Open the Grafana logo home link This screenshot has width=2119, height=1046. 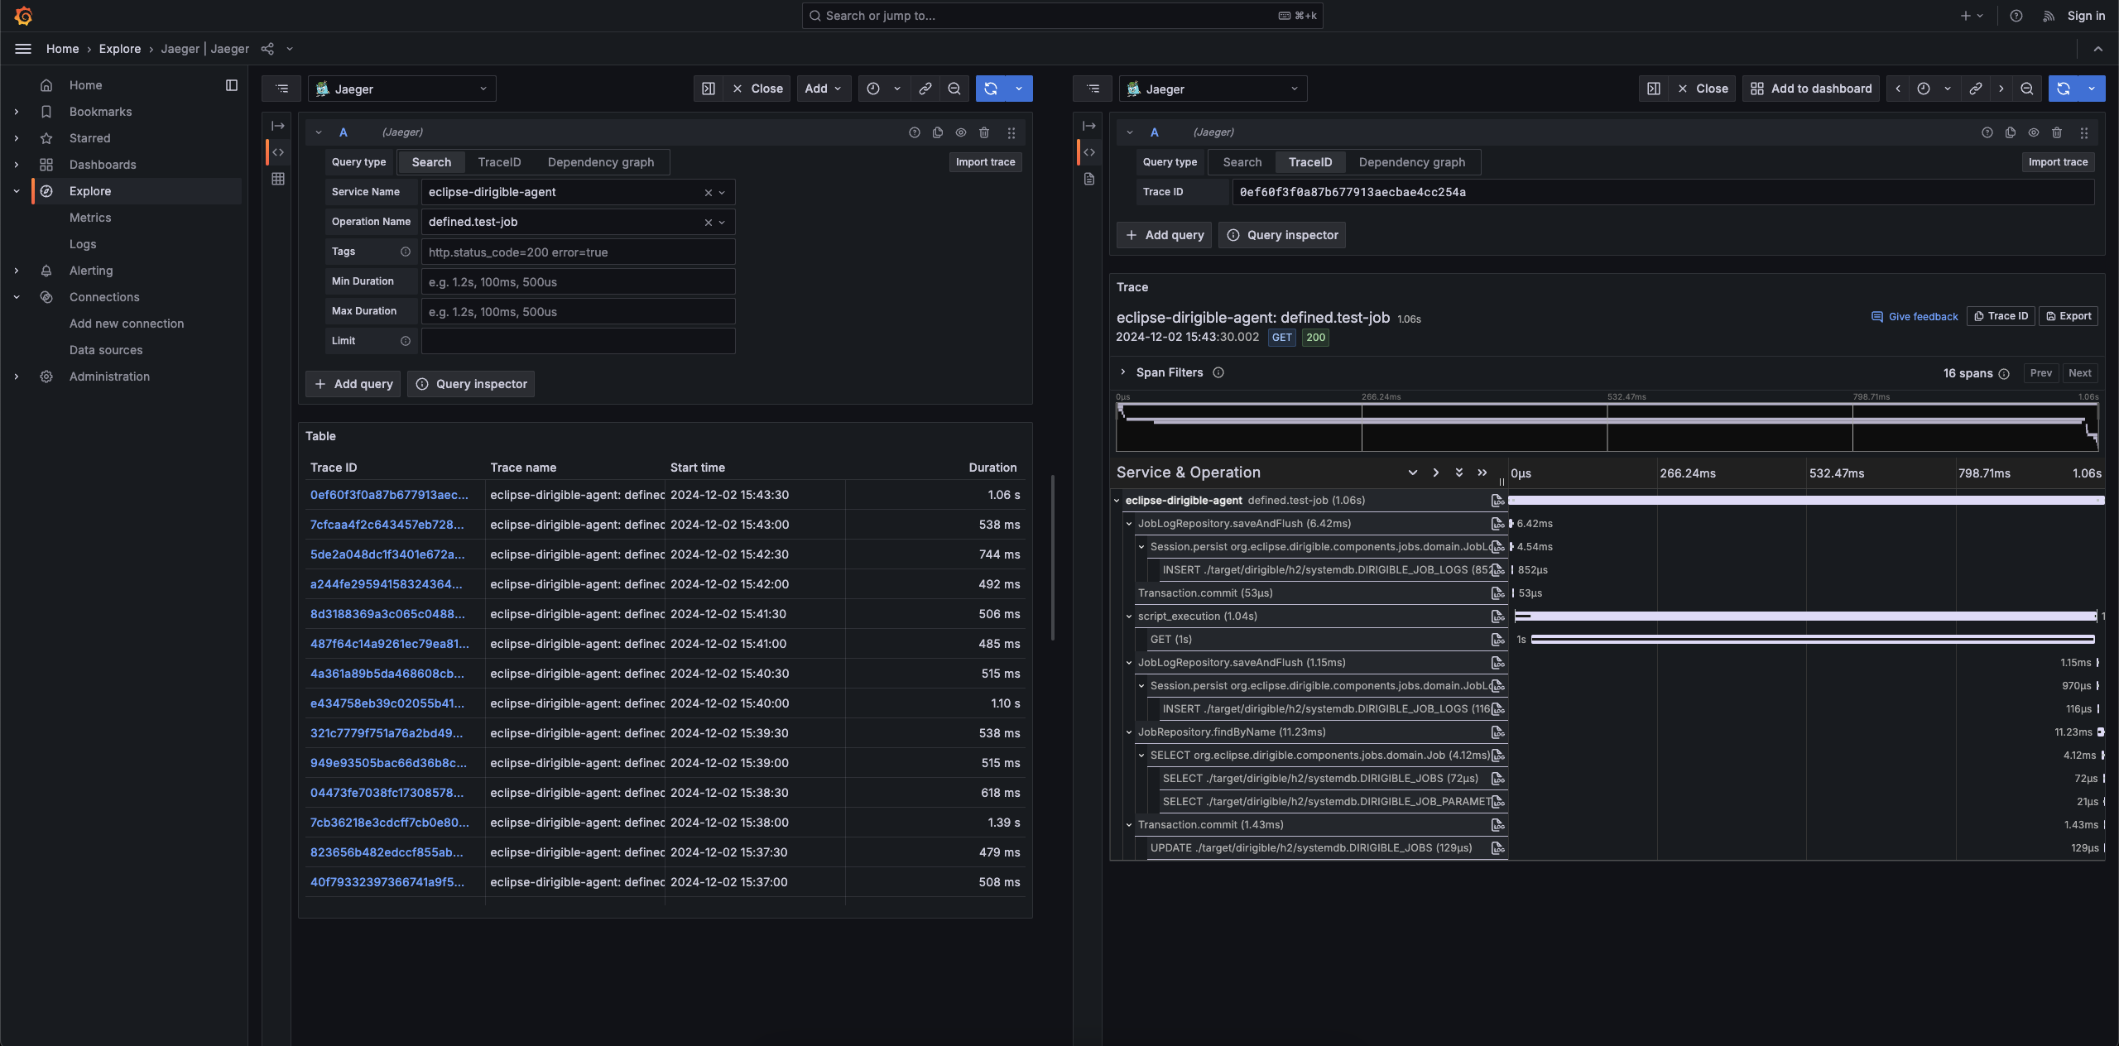[x=23, y=16]
